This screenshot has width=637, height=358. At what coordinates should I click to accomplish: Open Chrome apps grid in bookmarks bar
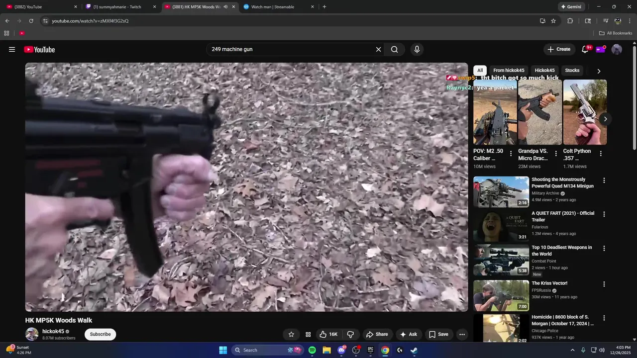[6, 33]
